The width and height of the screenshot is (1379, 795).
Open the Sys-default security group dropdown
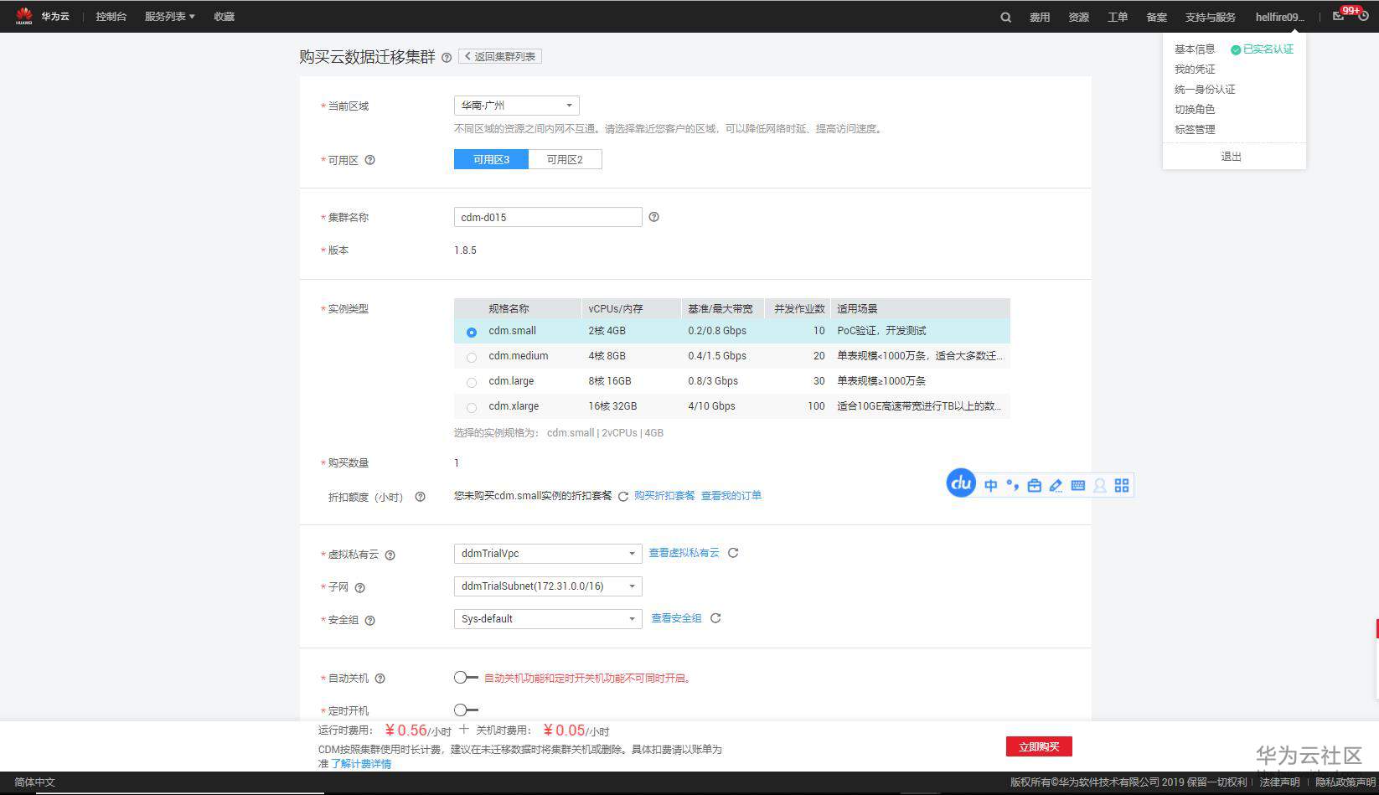548,619
